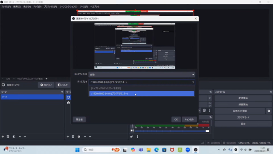Image resolution: width=273 pixels, height=154 pixels.
Task: Open scene filters icon in scenes toolbar
Action: point(14,136)
